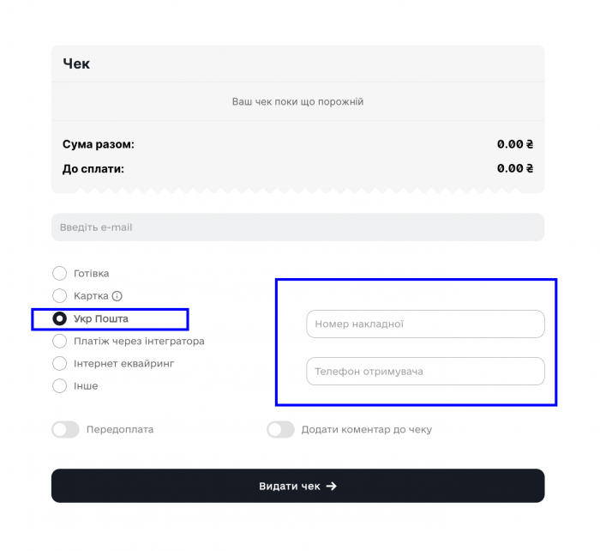
Task: Click the 'Ваш чек поки що порожній' message
Action: pos(297,101)
